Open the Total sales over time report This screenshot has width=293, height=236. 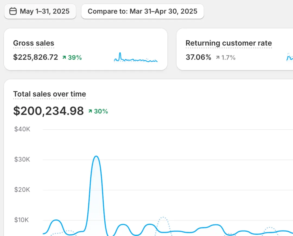[49, 94]
